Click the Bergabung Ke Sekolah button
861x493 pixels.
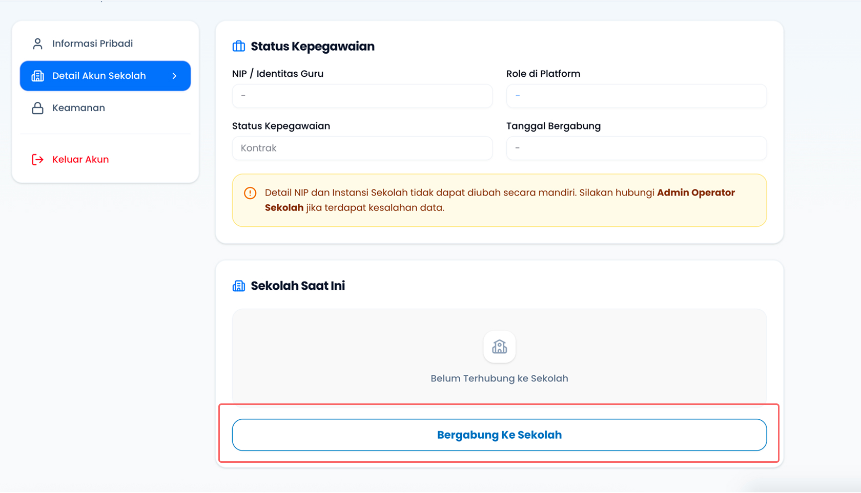coord(500,435)
